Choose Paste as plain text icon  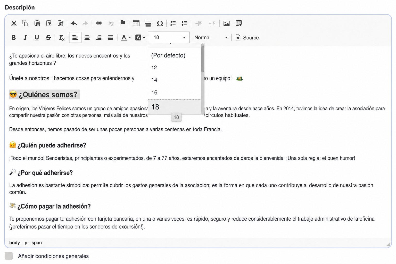(x=49, y=23)
